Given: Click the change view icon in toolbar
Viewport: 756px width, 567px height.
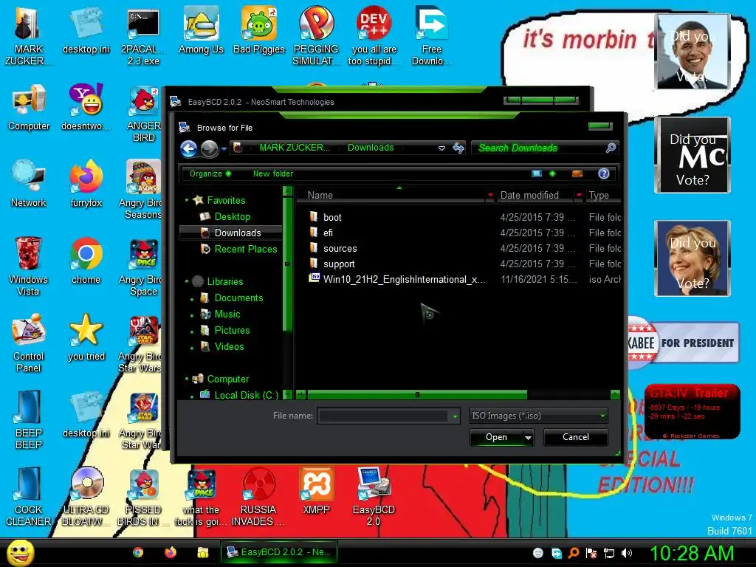Looking at the screenshot, I should tap(537, 173).
